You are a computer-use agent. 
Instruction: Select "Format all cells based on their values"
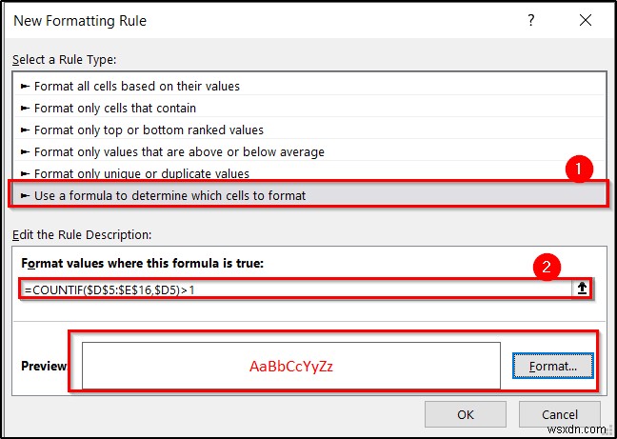(137, 86)
